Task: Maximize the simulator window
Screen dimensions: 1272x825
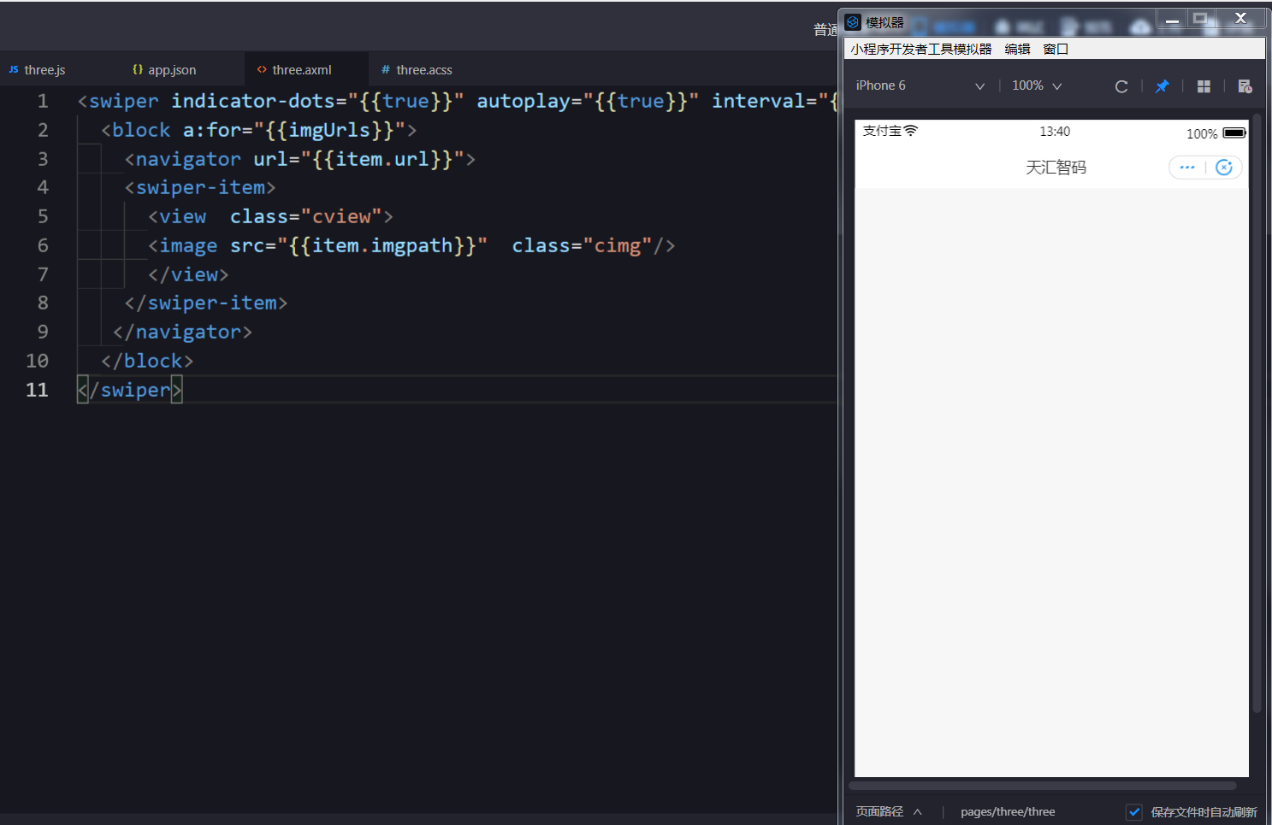Action: (1200, 19)
